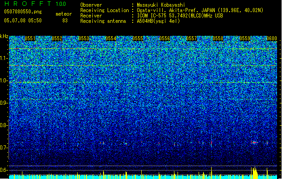The width and height of the screenshot is (282, 179).
Task: Click the Receiving Location value text
Action: (x=200, y=10)
